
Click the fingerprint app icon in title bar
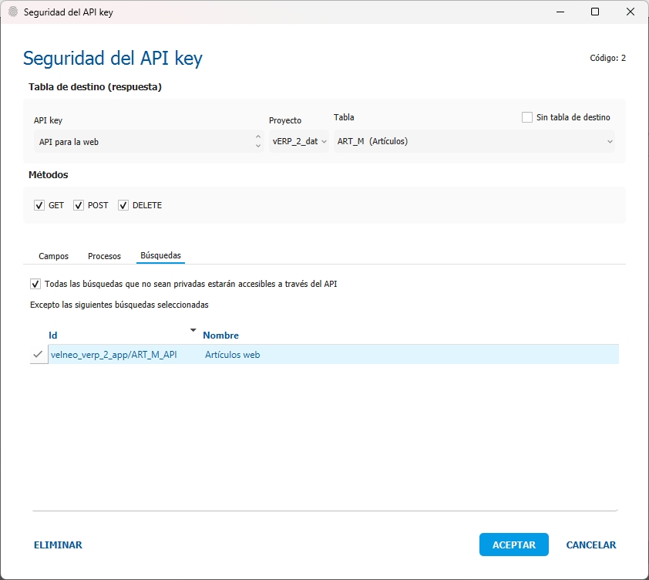(x=12, y=12)
